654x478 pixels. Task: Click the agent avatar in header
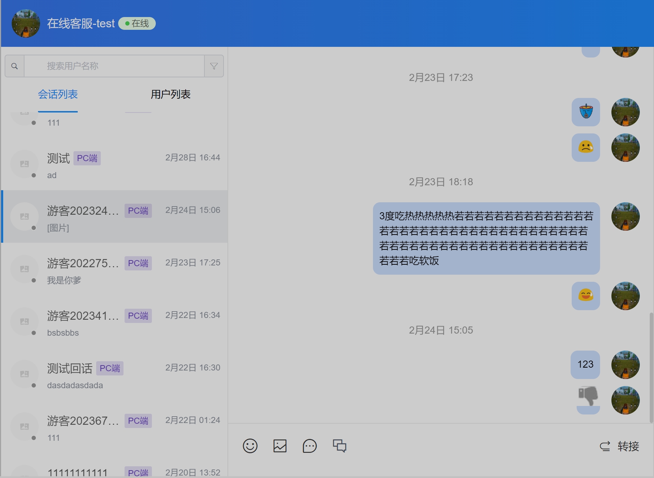coord(26,23)
